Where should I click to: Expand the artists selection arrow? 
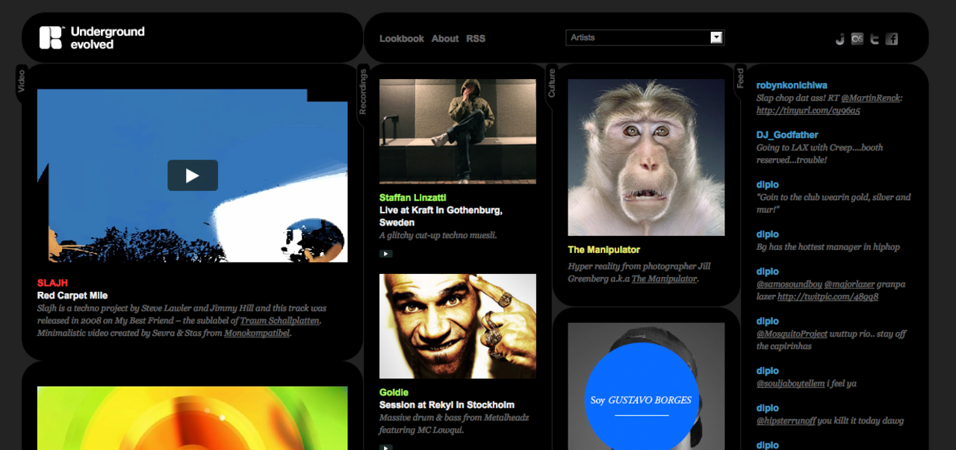(716, 37)
